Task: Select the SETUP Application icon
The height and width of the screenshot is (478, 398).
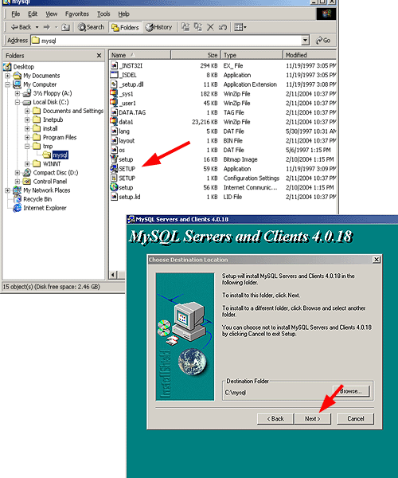Action: (x=114, y=169)
